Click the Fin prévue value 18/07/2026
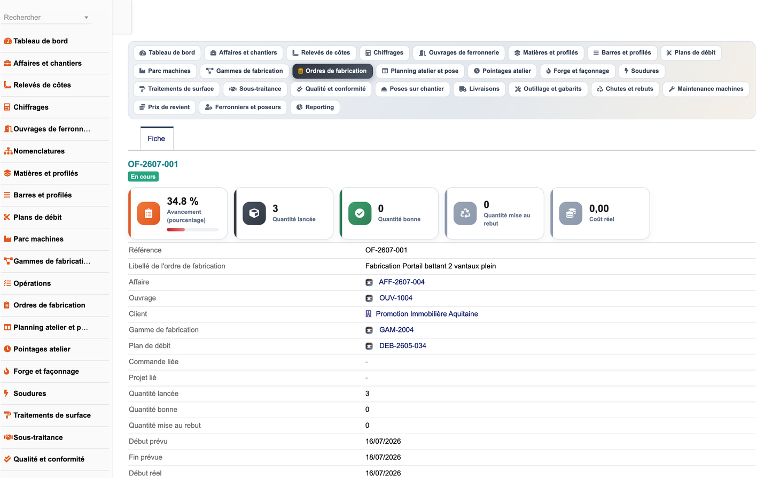 (x=383, y=458)
